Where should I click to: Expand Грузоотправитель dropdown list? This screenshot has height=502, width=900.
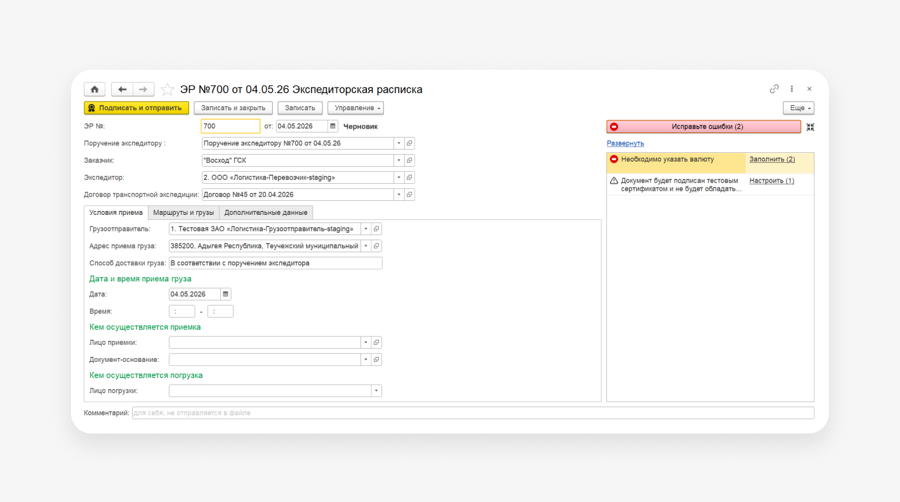tap(366, 229)
